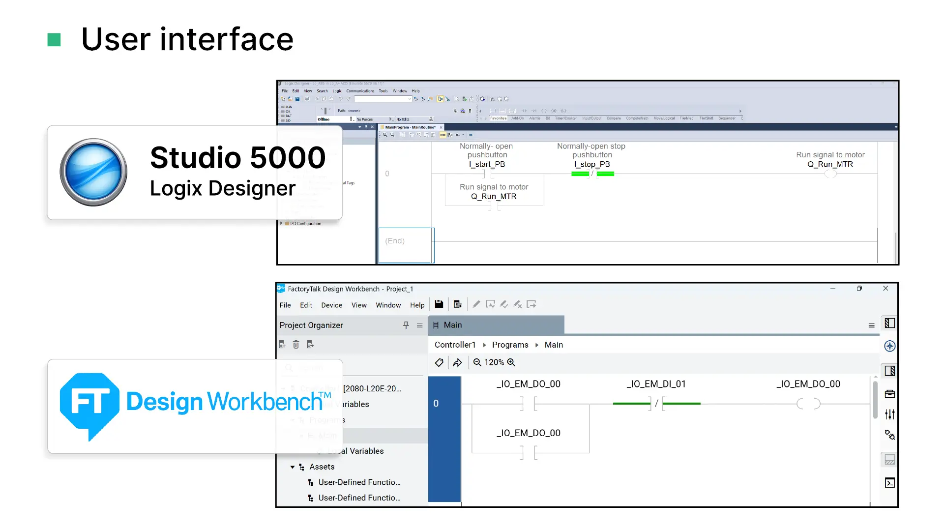Viewport: 944px width, 531px height.
Task: Click the Q_Run_MTR output coil in Studio 5000
Action: point(830,174)
